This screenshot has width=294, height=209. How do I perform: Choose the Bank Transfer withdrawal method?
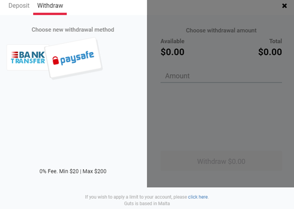pyautogui.click(x=26, y=57)
